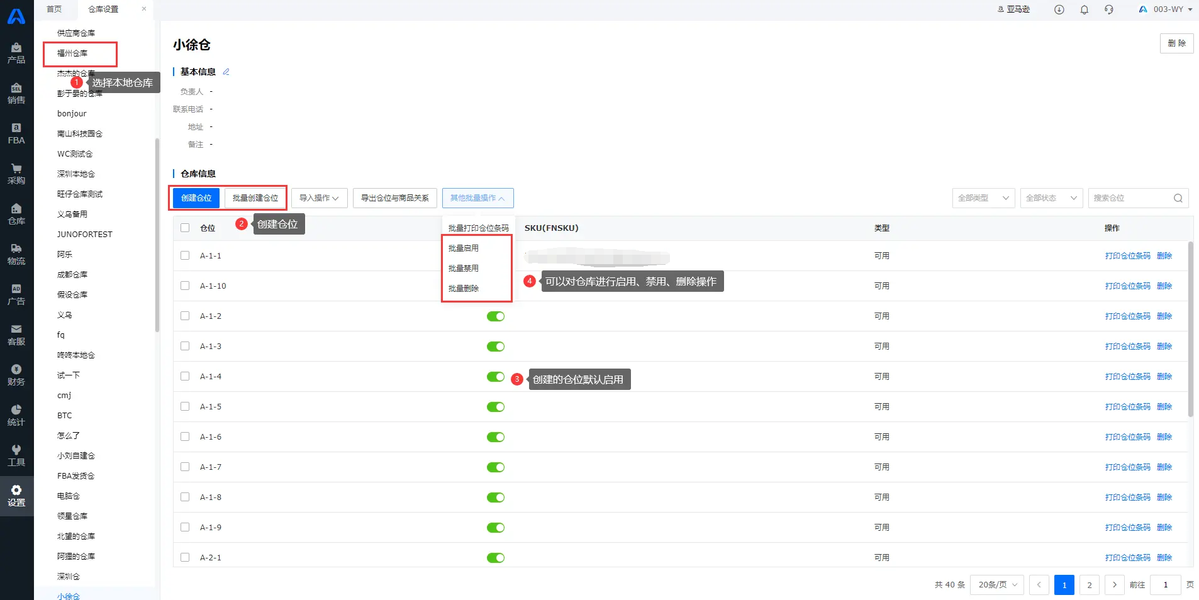
Task: Go to next page arrow in pagination
Action: click(x=1115, y=585)
